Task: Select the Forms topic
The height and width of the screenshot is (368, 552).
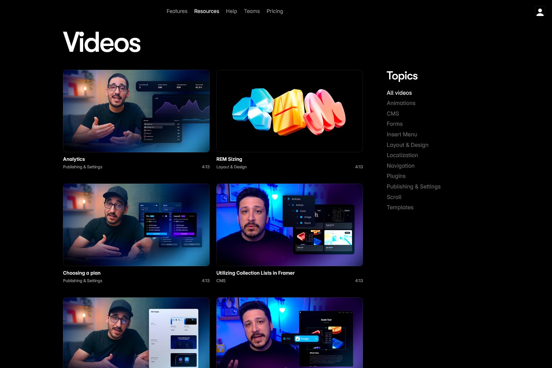Action: tap(395, 124)
